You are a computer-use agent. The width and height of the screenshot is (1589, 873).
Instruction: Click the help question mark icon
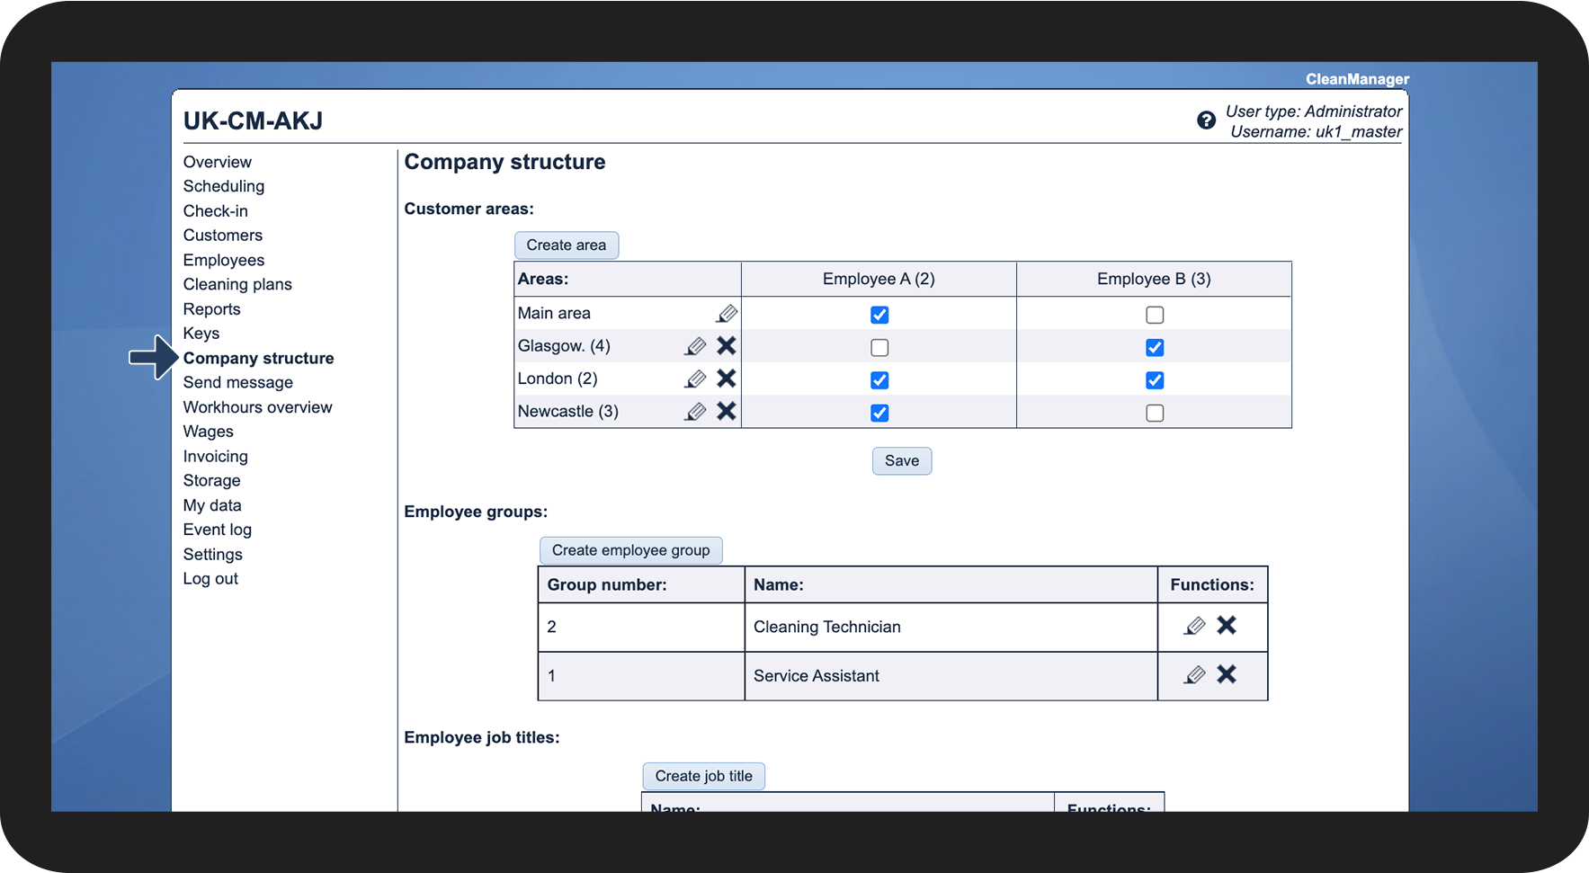pos(1206,120)
